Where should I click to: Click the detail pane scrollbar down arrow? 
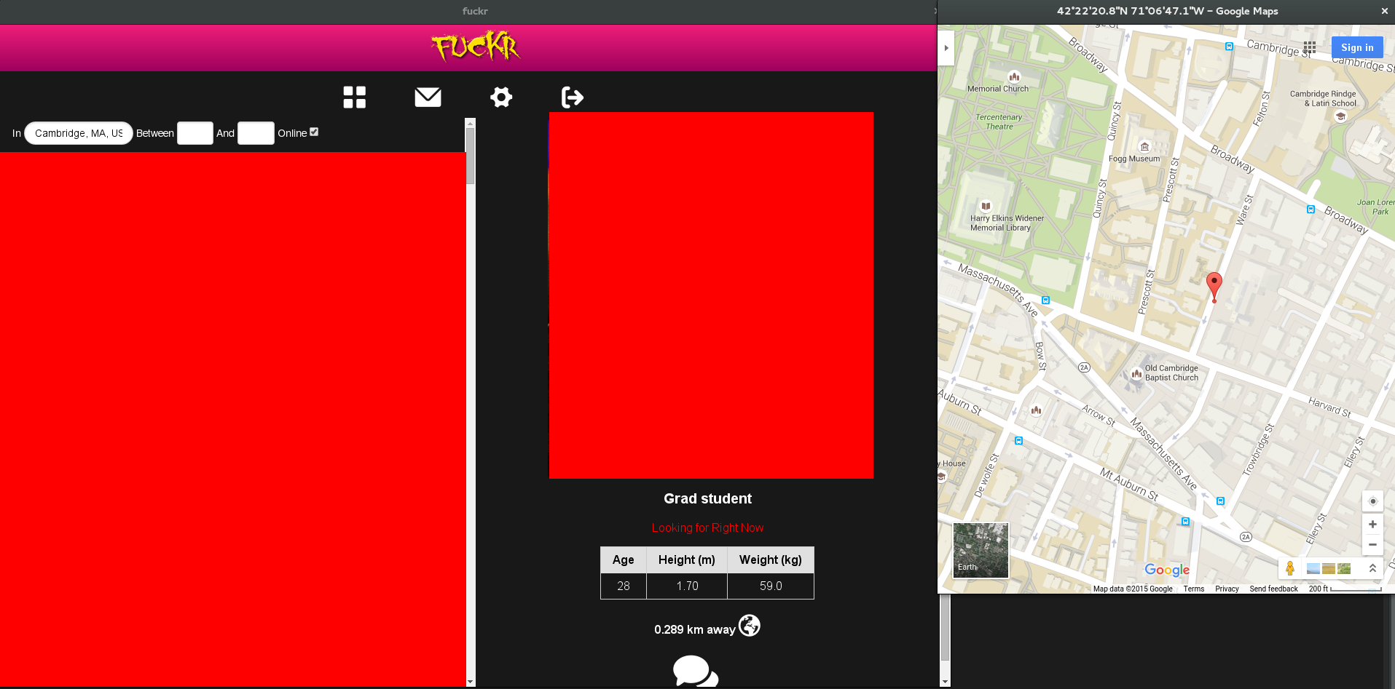945,682
